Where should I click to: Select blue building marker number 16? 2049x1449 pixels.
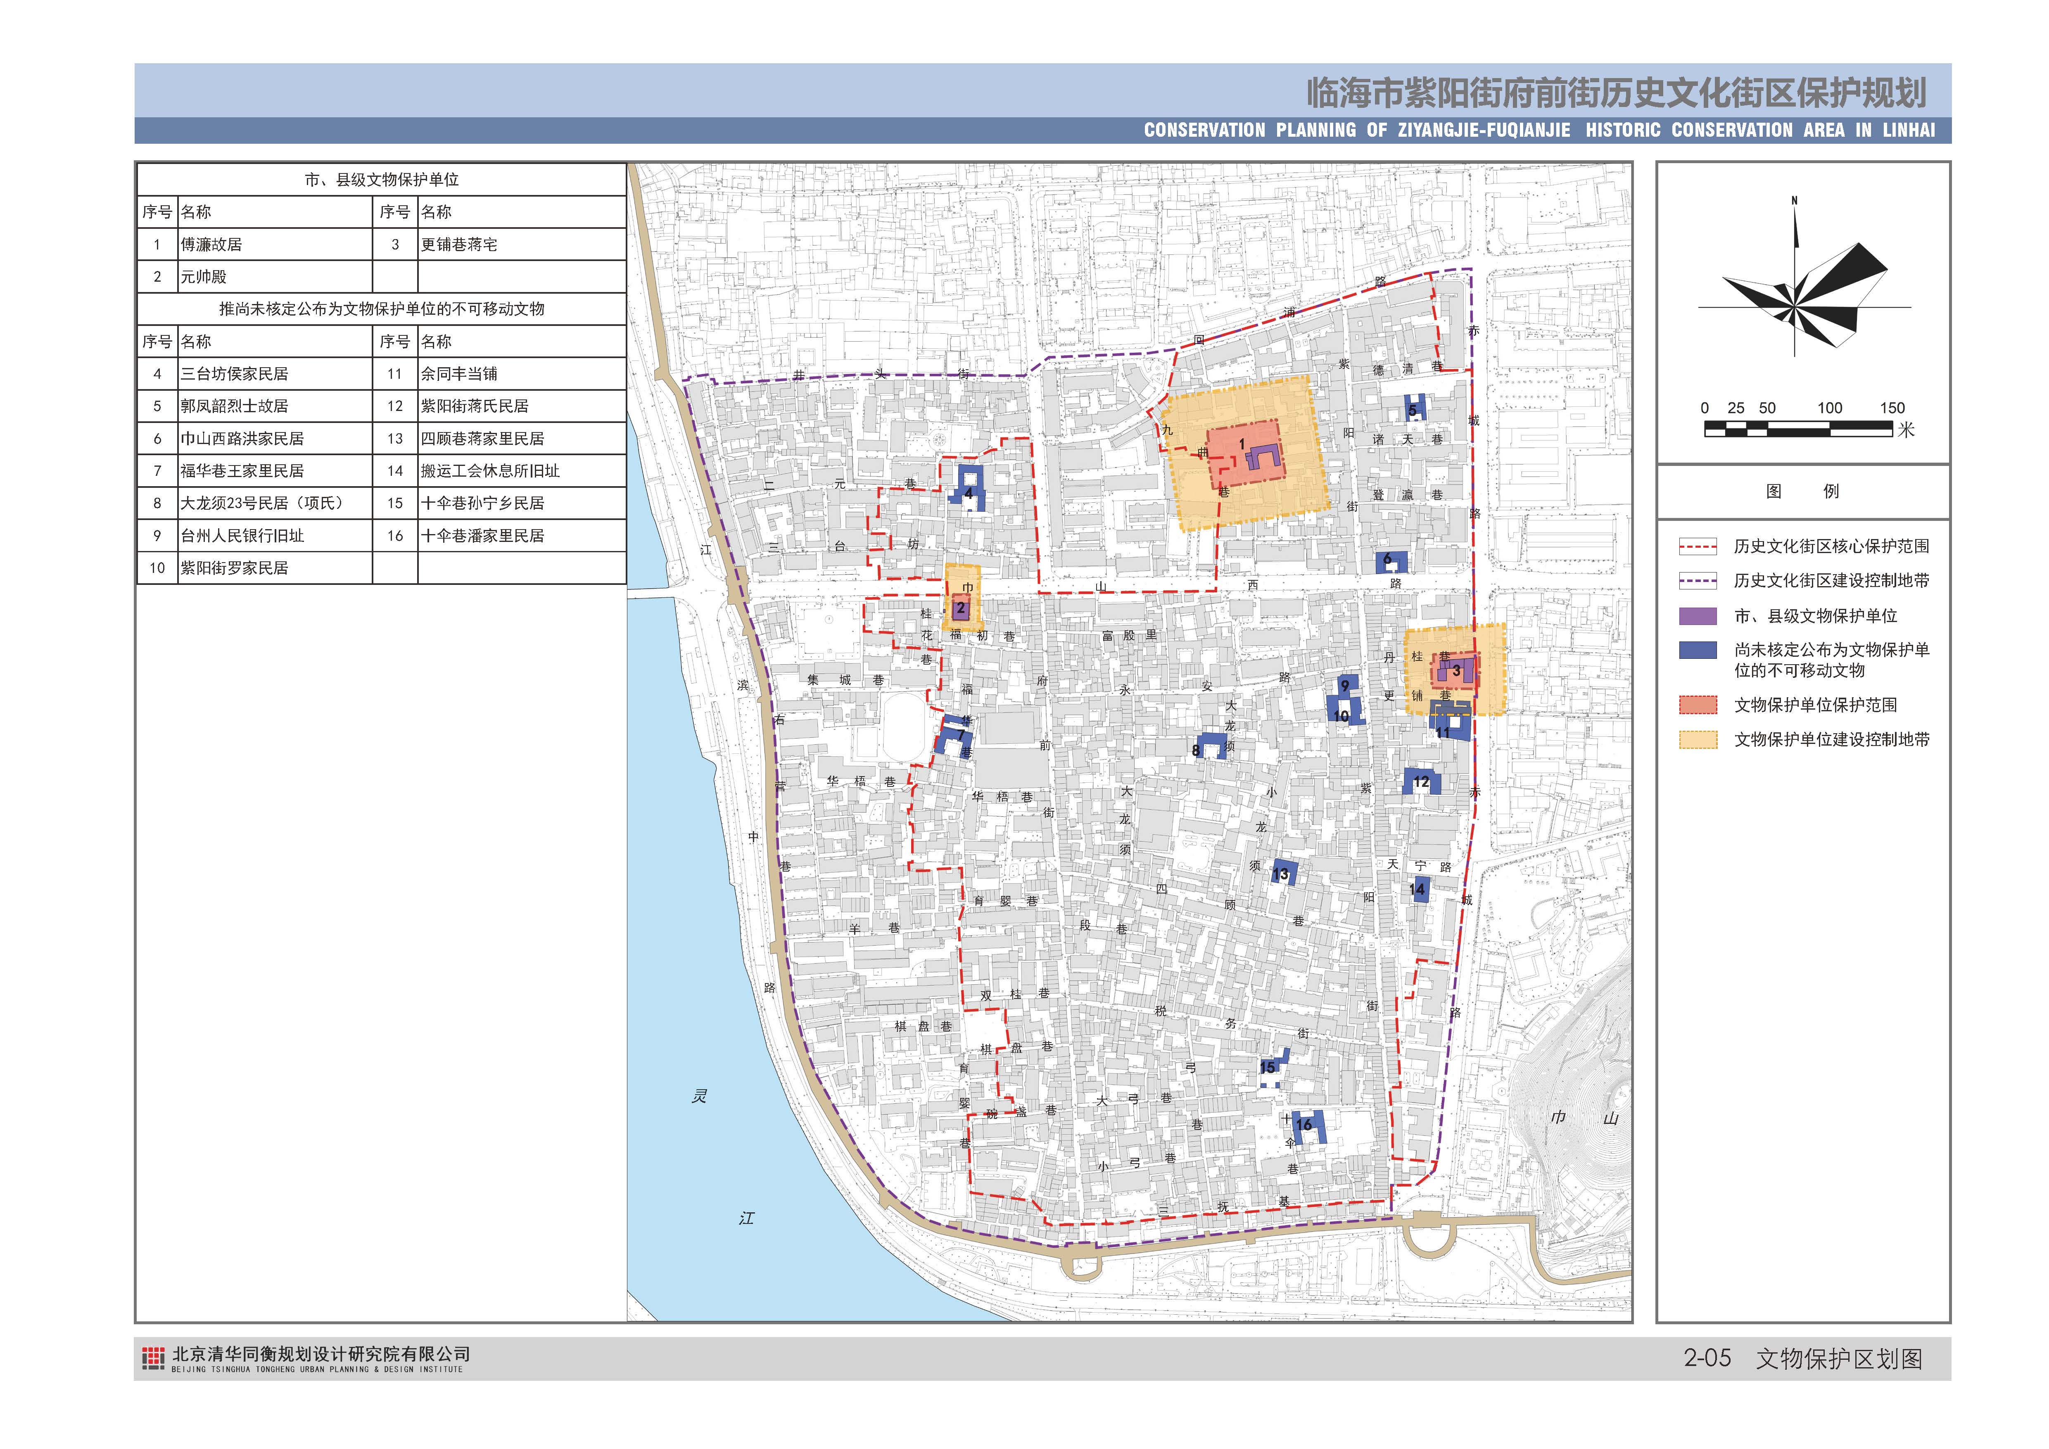click(x=1309, y=1127)
